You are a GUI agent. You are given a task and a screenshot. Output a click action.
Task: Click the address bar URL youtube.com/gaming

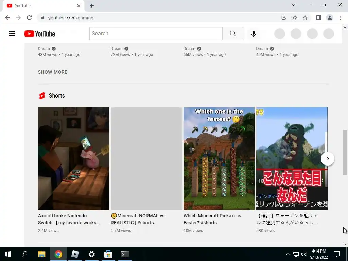coord(71,18)
